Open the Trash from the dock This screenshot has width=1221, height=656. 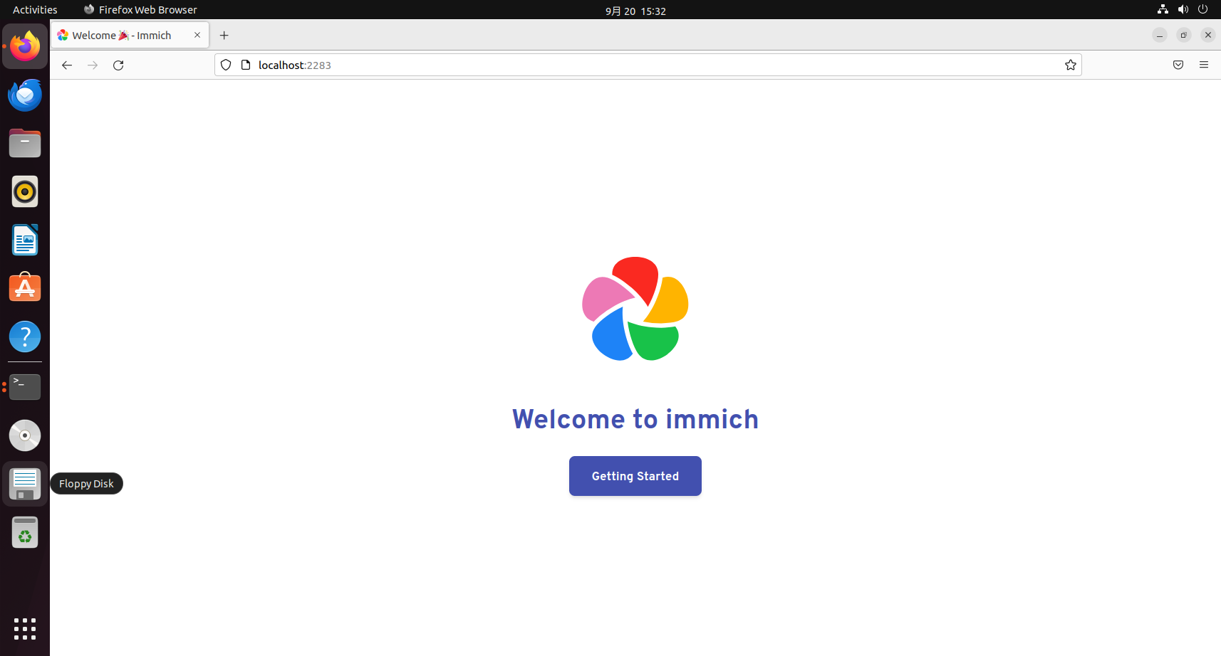pos(25,532)
